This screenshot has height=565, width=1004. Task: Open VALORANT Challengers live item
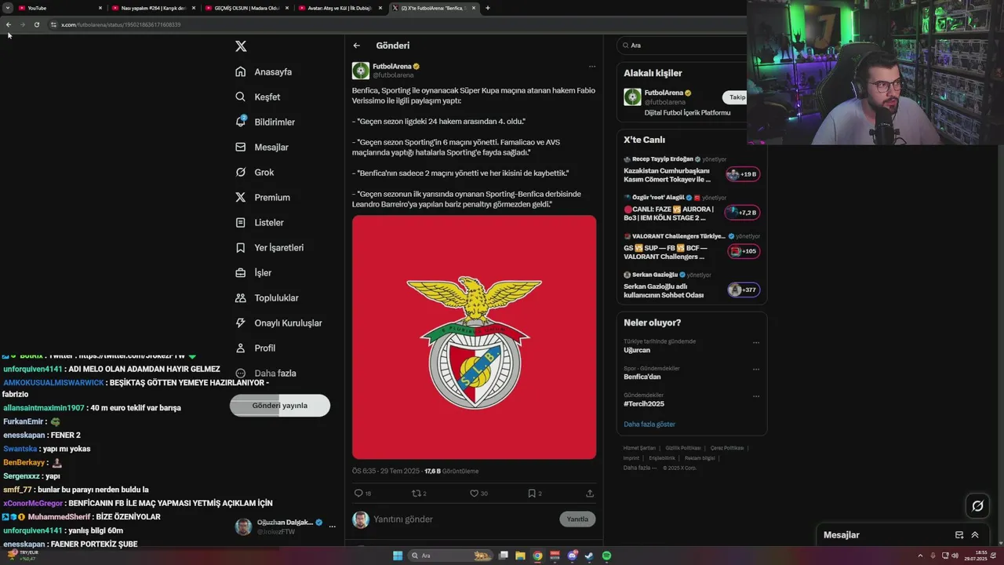coord(691,247)
